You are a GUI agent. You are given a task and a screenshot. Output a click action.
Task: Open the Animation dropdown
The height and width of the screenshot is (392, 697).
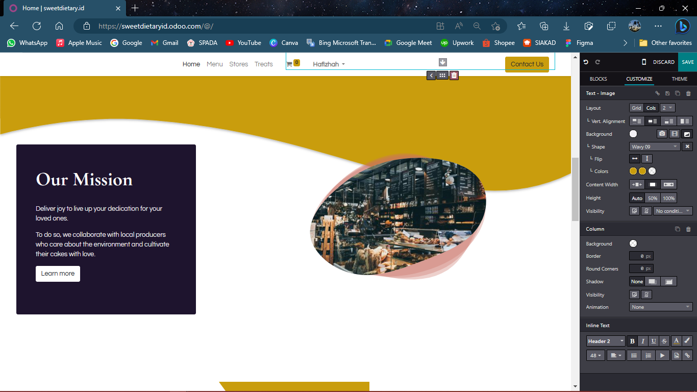tap(661, 307)
